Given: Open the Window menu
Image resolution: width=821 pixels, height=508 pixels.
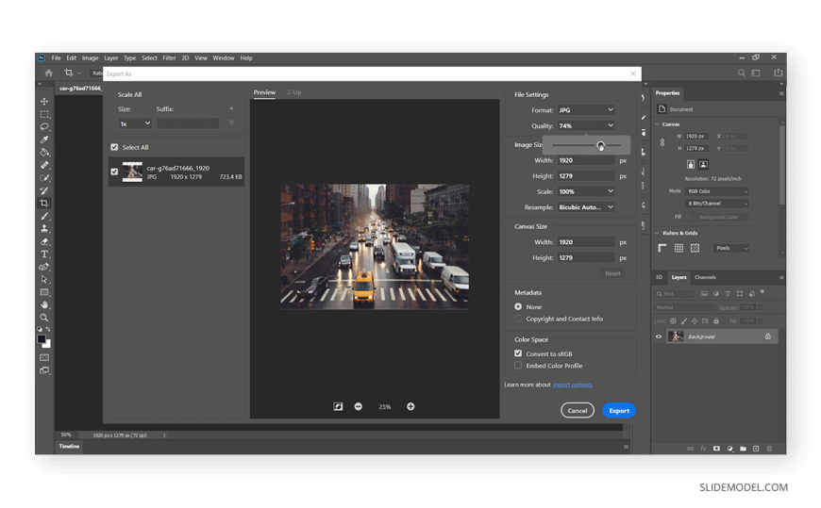Looking at the screenshot, I should pos(224,58).
